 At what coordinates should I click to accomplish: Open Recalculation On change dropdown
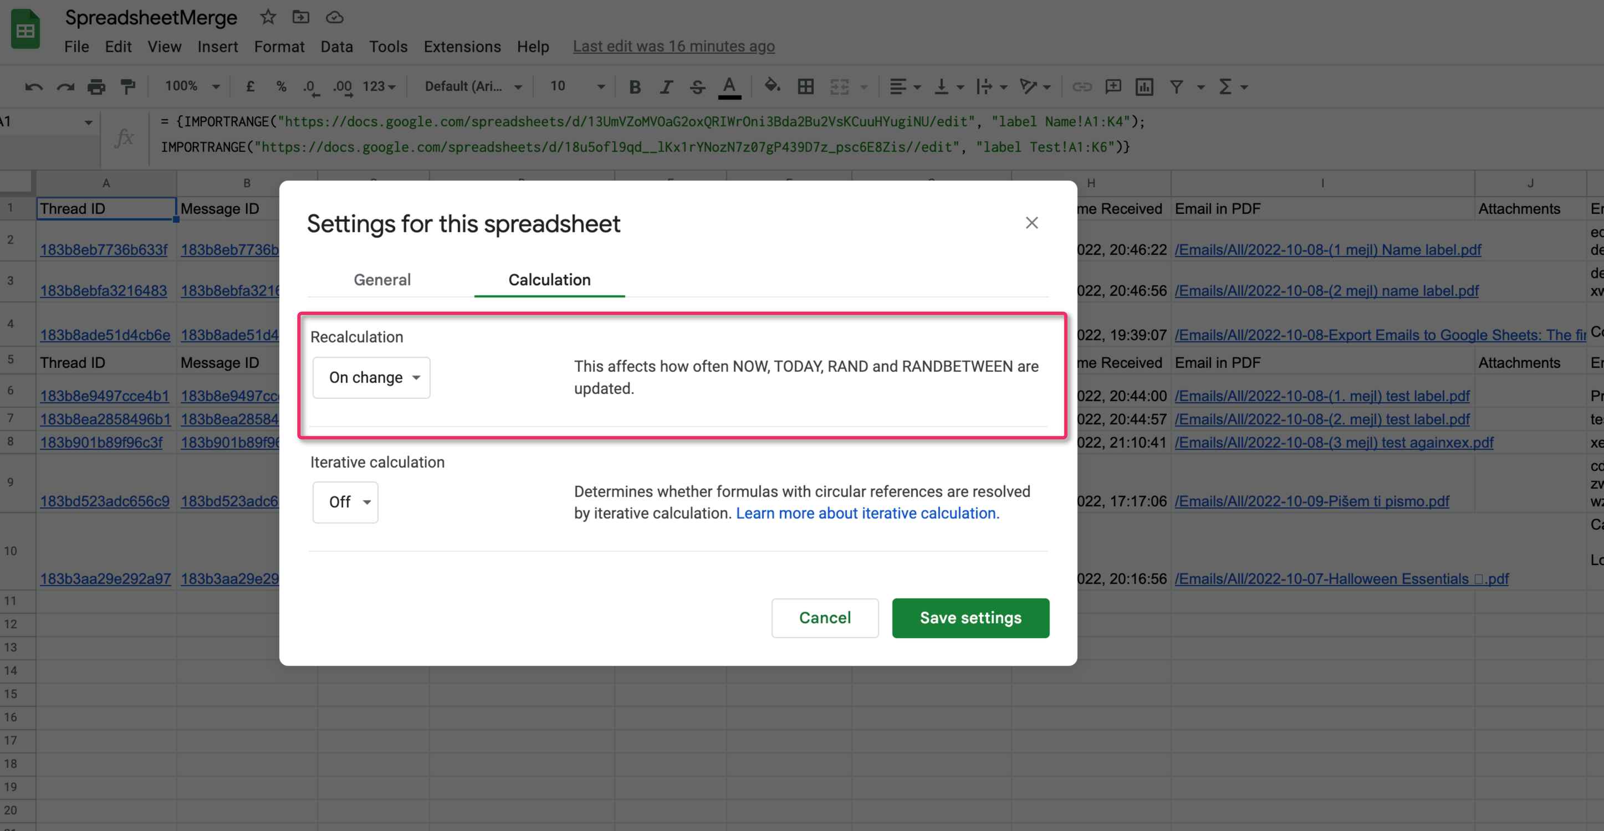pyautogui.click(x=371, y=377)
